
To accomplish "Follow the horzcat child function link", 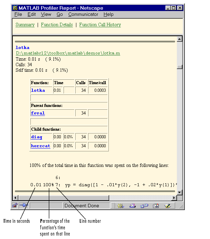I will [41, 146].
